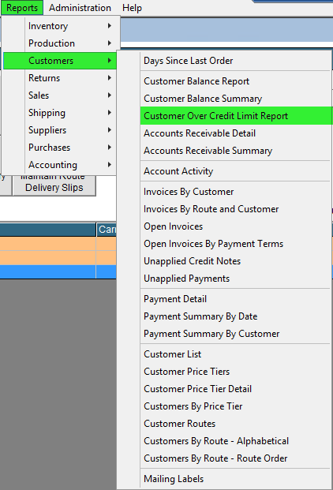Screen dimensions: 333x490
Task: Expand the Sales reports submenu
Action: [x=59, y=95]
